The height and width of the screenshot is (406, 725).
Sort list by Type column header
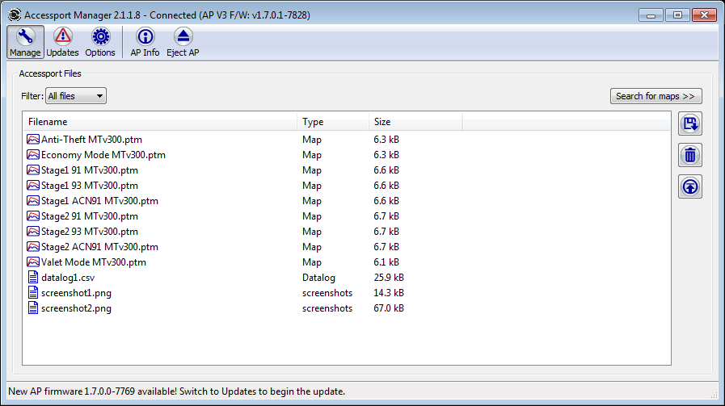click(x=333, y=122)
